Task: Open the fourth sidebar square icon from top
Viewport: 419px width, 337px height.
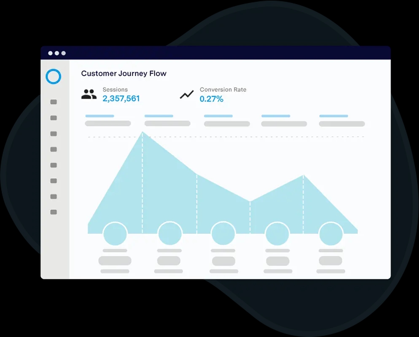Action: (54, 150)
